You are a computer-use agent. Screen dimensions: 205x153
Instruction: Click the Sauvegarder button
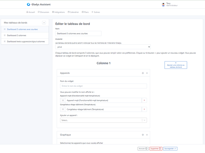pyautogui.click(x=170, y=149)
